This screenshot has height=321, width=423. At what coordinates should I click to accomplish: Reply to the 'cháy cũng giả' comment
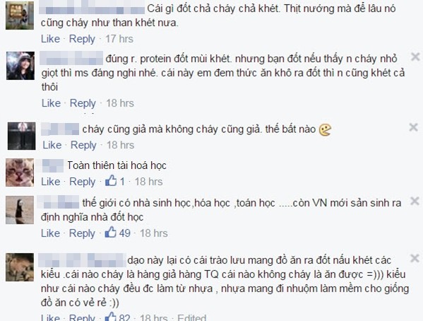(x=83, y=145)
